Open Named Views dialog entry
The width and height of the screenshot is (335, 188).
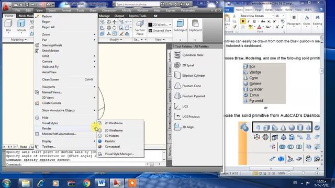66,92
